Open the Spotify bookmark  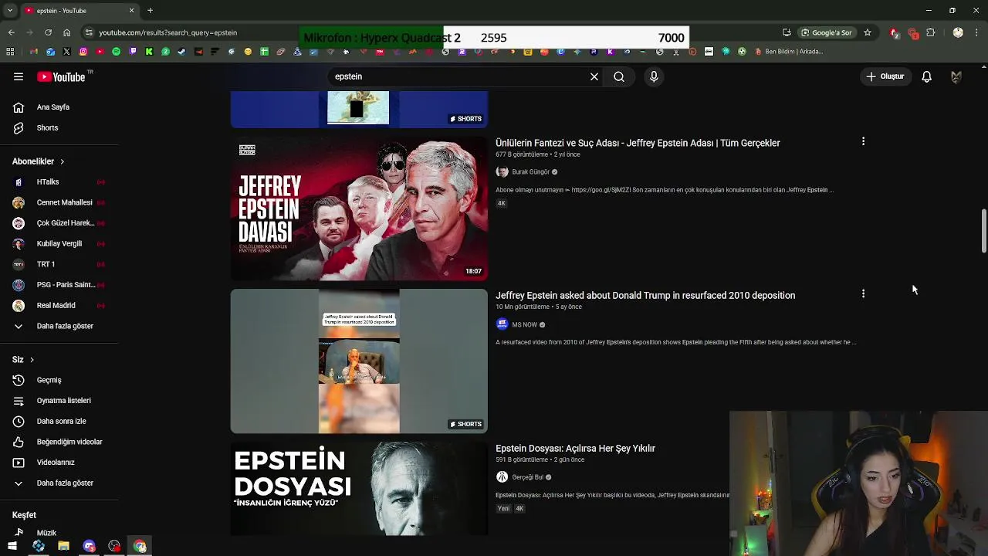click(116, 52)
